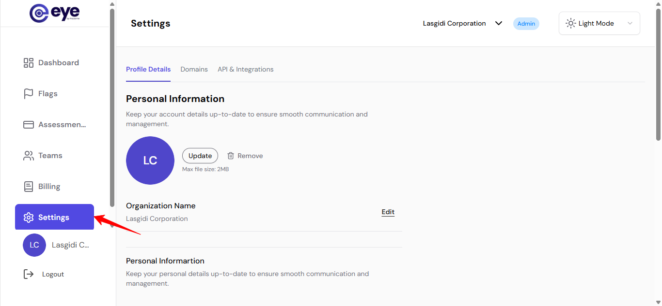Click the small LC avatar in the sidebar

click(x=34, y=245)
